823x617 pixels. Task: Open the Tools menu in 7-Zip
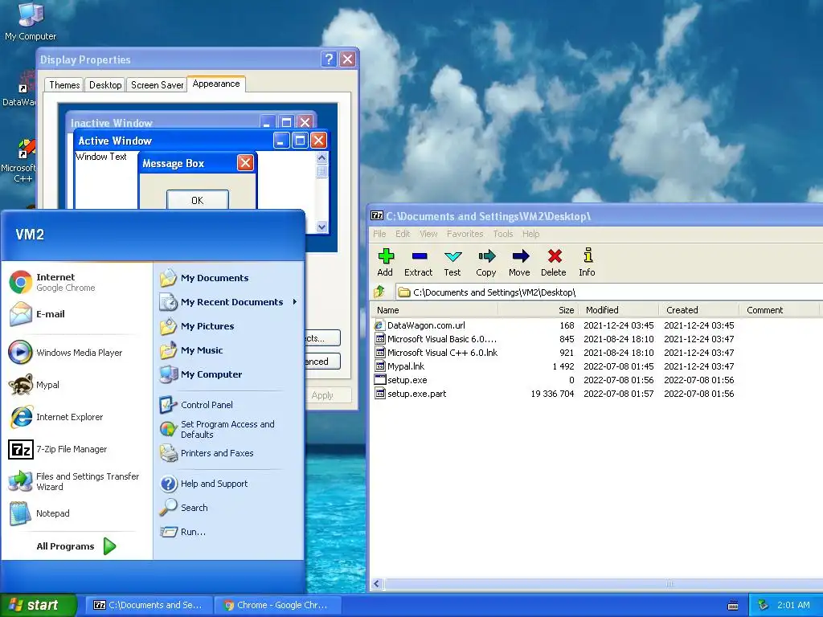click(x=503, y=234)
